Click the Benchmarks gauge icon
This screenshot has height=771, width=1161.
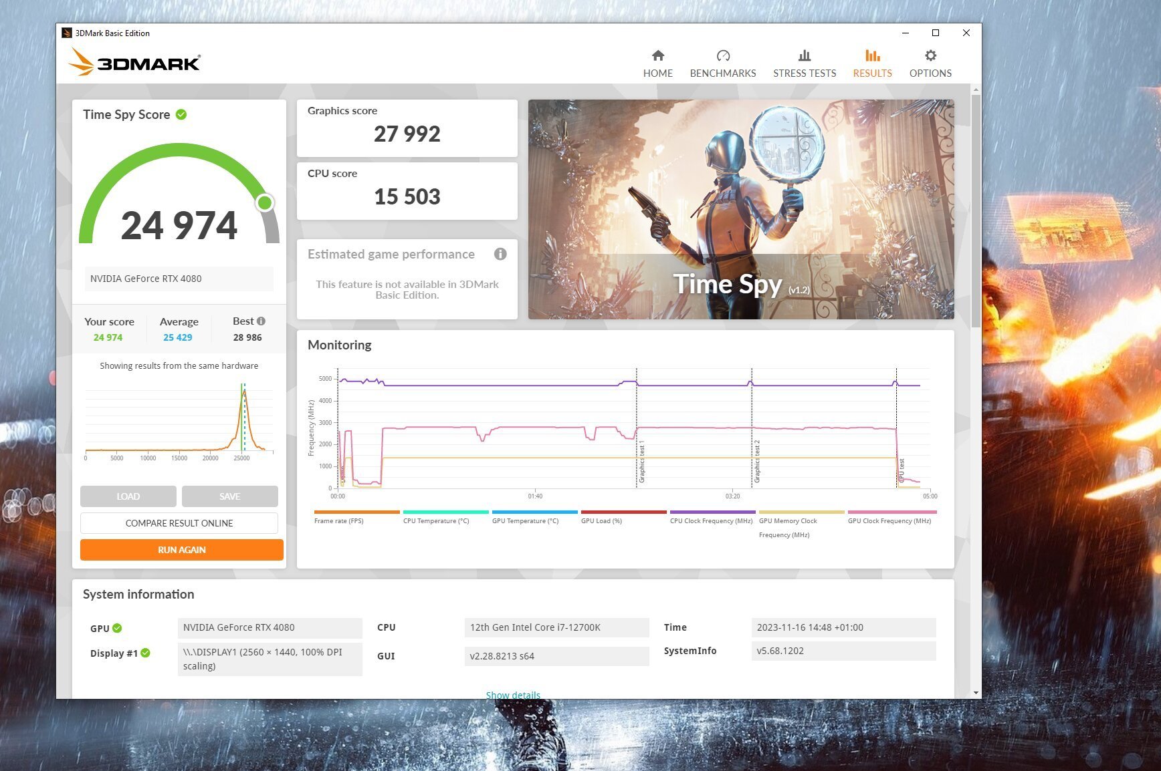click(723, 55)
